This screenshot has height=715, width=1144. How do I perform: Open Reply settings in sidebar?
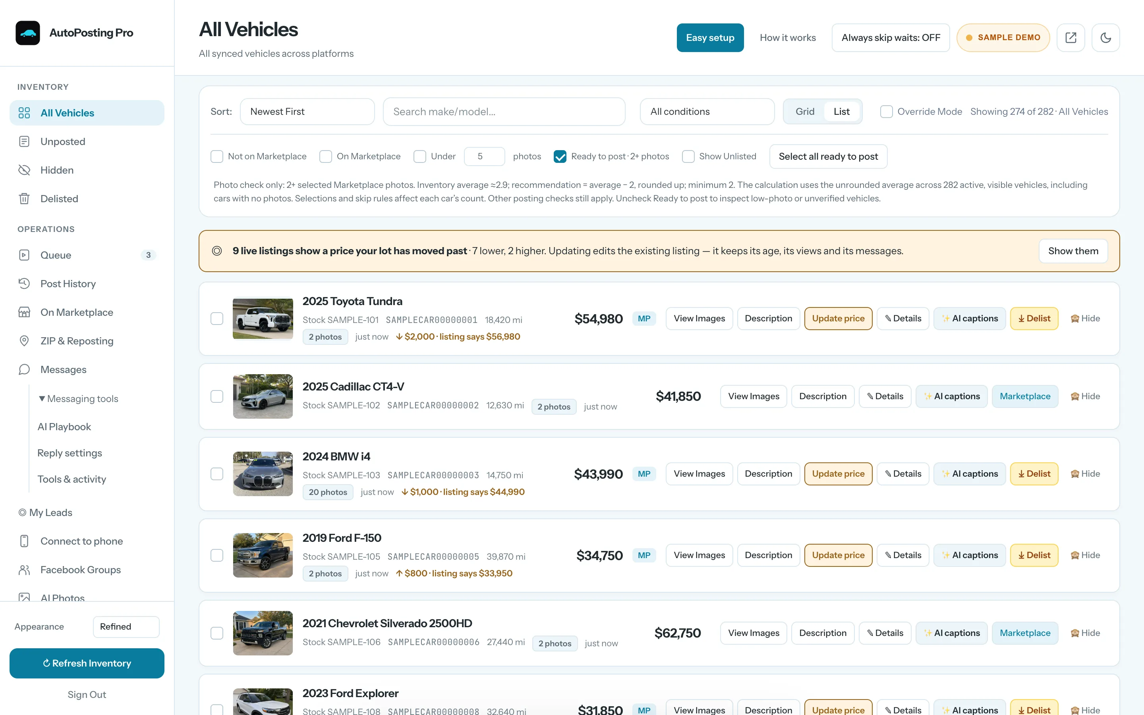point(70,453)
